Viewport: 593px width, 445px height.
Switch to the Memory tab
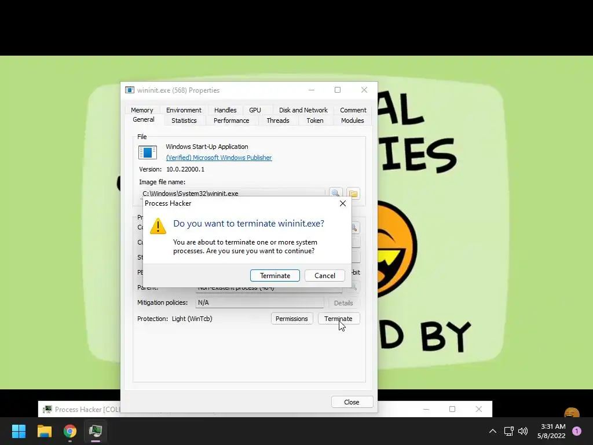pyautogui.click(x=142, y=110)
